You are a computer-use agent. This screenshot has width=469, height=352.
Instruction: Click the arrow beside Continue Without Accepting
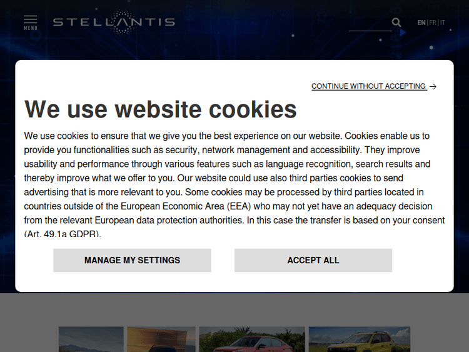point(433,87)
